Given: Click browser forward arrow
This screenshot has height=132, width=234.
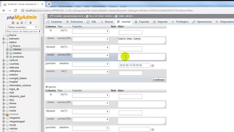Looking at the screenshot, I should 10,11.
